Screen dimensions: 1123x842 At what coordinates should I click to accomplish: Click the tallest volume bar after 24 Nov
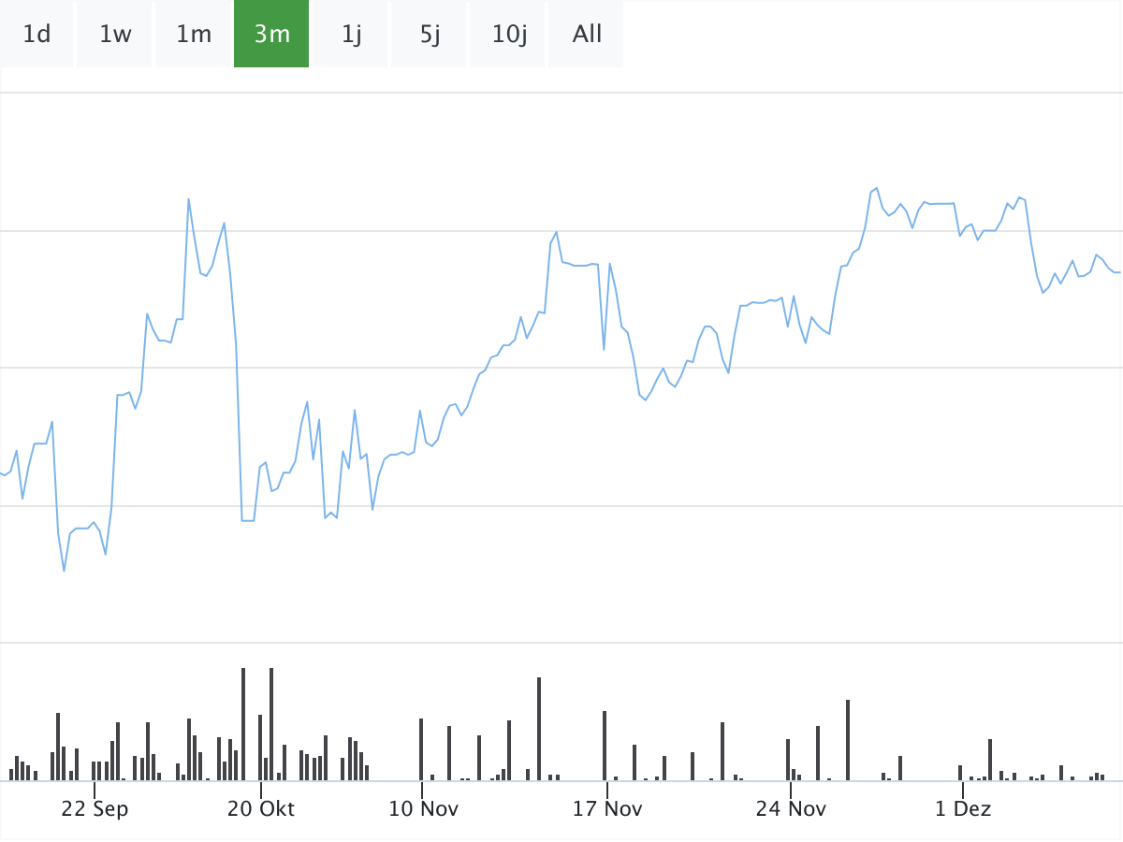848,740
